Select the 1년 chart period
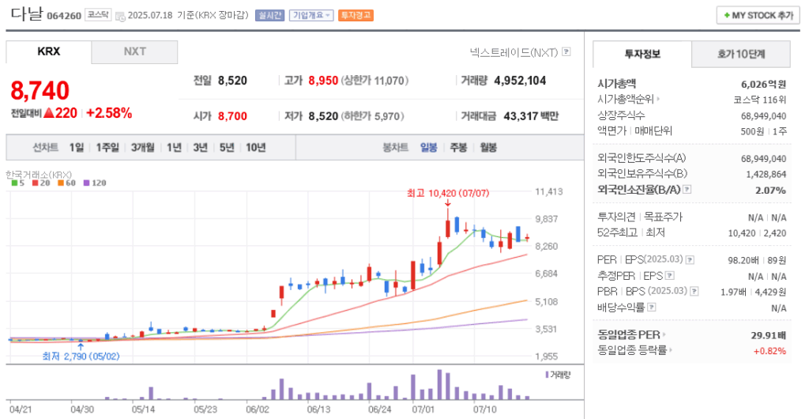Viewport: 809px width, 419px height. [174, 148]
